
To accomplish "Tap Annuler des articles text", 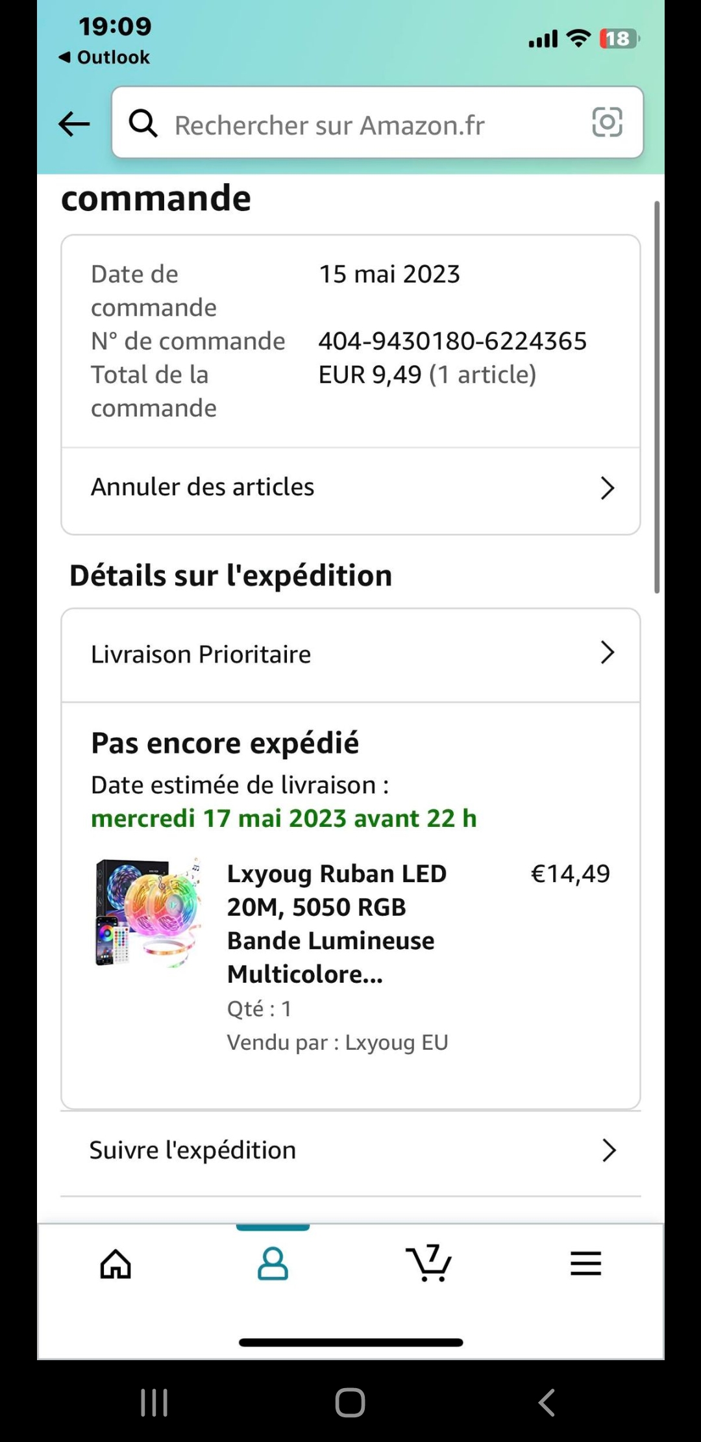I will pos(203,487).
